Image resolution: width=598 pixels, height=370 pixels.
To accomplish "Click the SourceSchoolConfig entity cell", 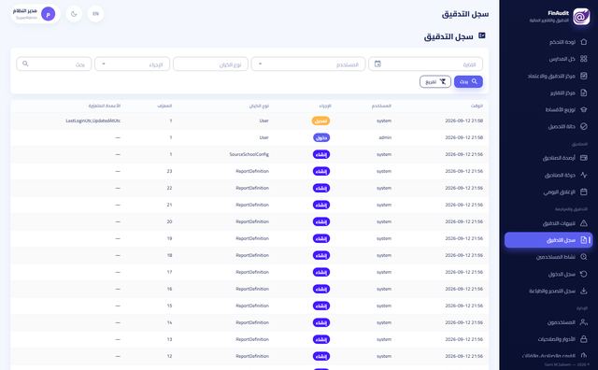I will tap(249, 154).
